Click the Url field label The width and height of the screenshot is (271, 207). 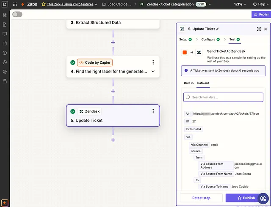coord(188,113)
